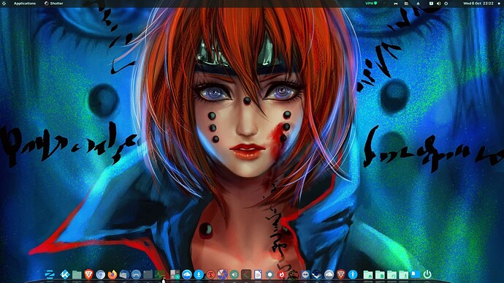Click the power icon in top bar
Screen dimensions: 504x283
(x=446, y=3)
